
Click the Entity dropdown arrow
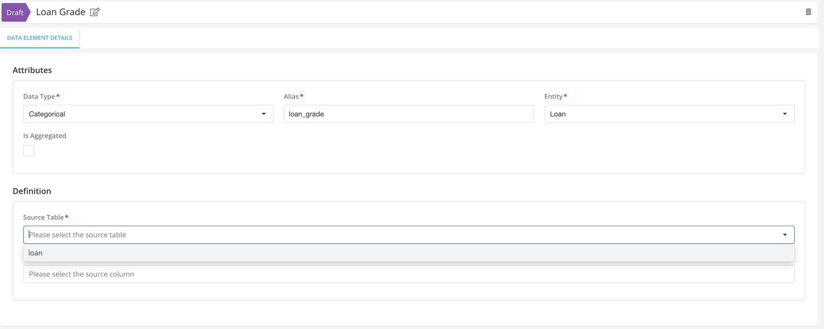pos(785,114)
